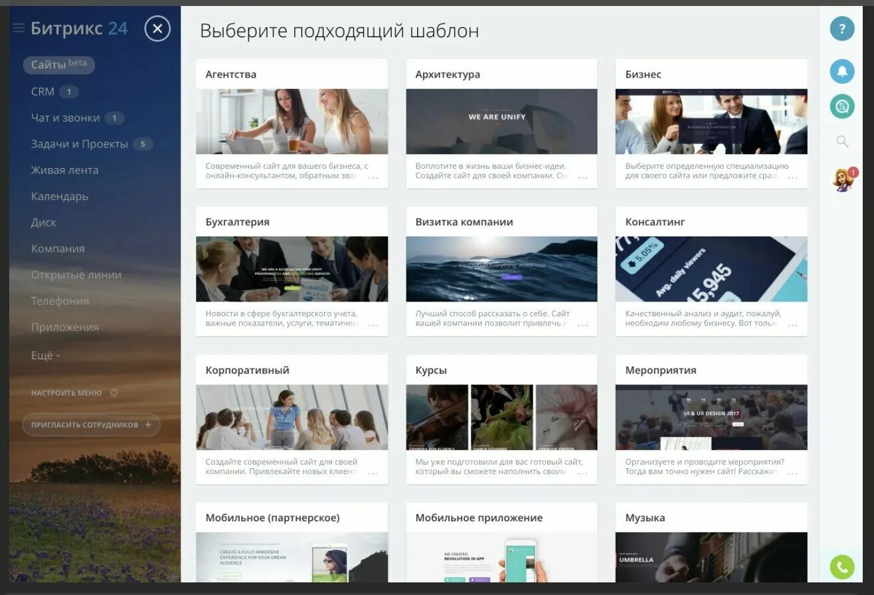Viewport: 874px width, 595px height.
Task: Click the Агентства card title
Action: click(x=231, y=74)
